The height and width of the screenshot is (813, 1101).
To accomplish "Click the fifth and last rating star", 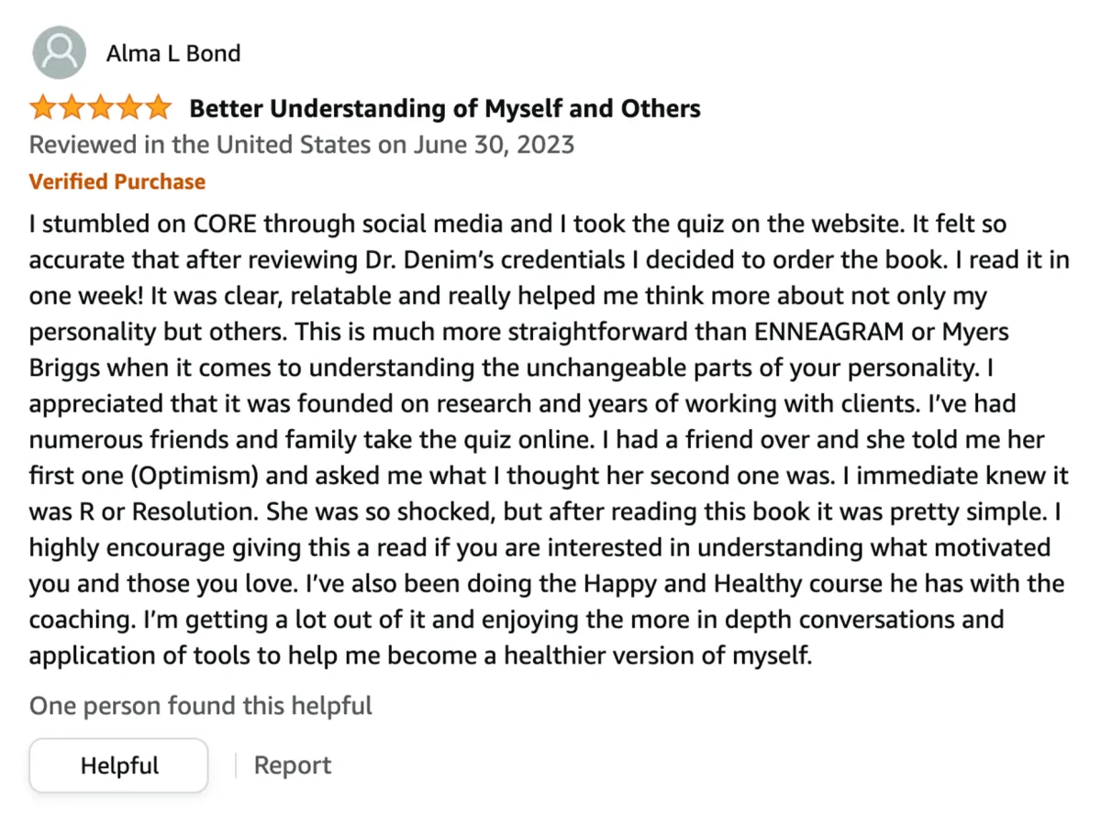I will [x=157, y=108].
